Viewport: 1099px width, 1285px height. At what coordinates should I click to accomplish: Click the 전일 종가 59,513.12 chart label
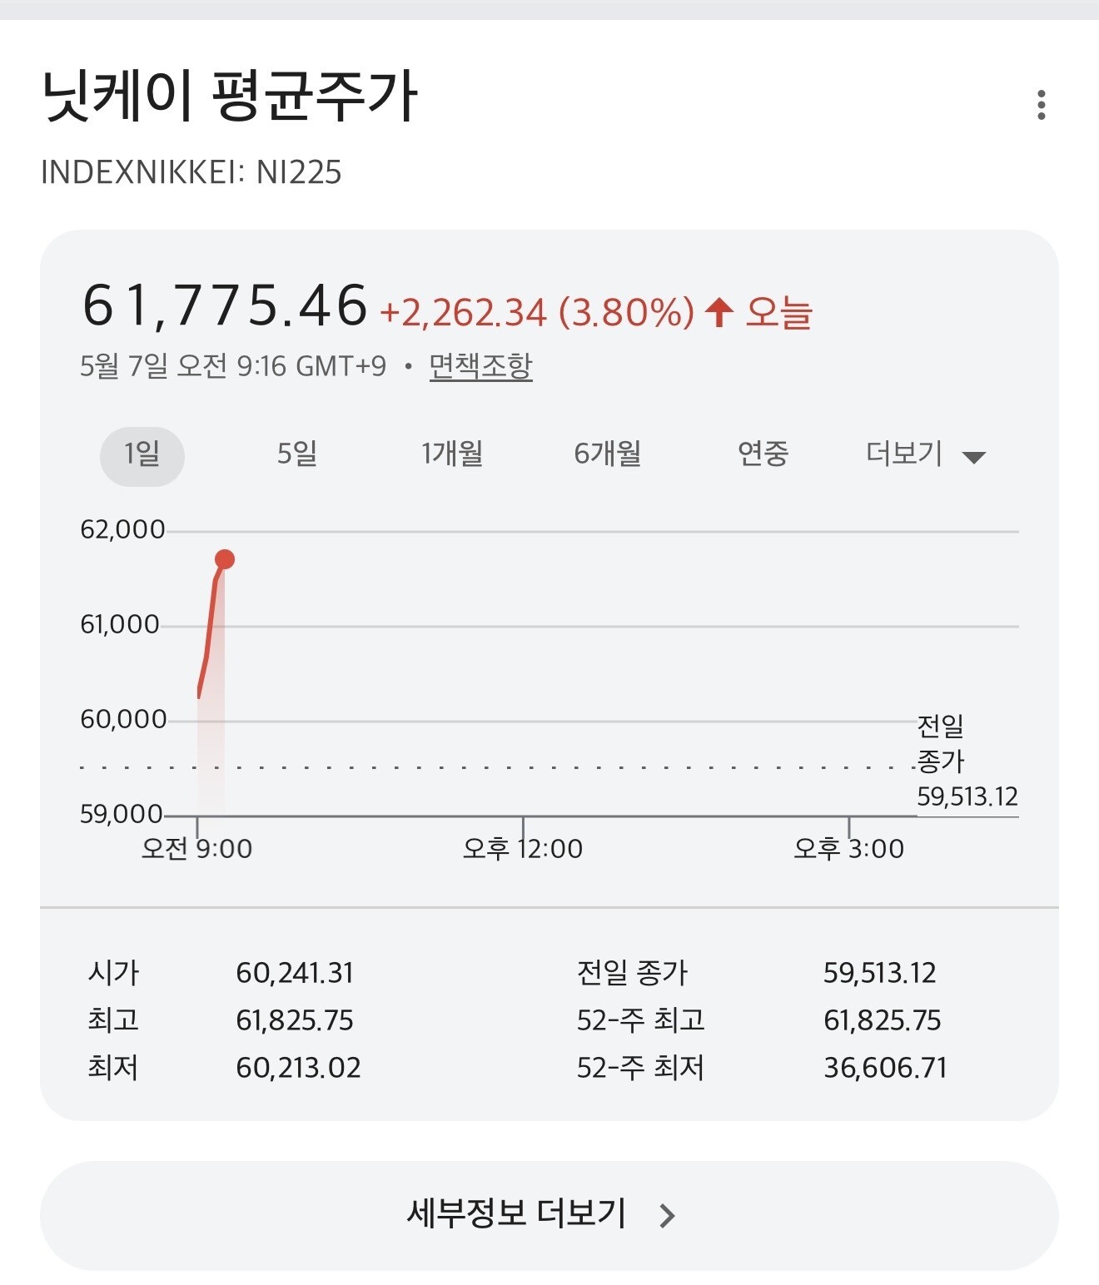pos(967,762)
